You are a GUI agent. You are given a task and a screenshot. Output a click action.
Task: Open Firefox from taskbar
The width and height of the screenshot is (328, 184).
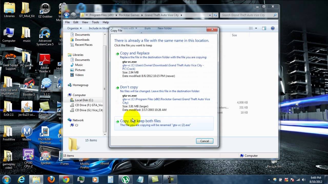point(51,179)
